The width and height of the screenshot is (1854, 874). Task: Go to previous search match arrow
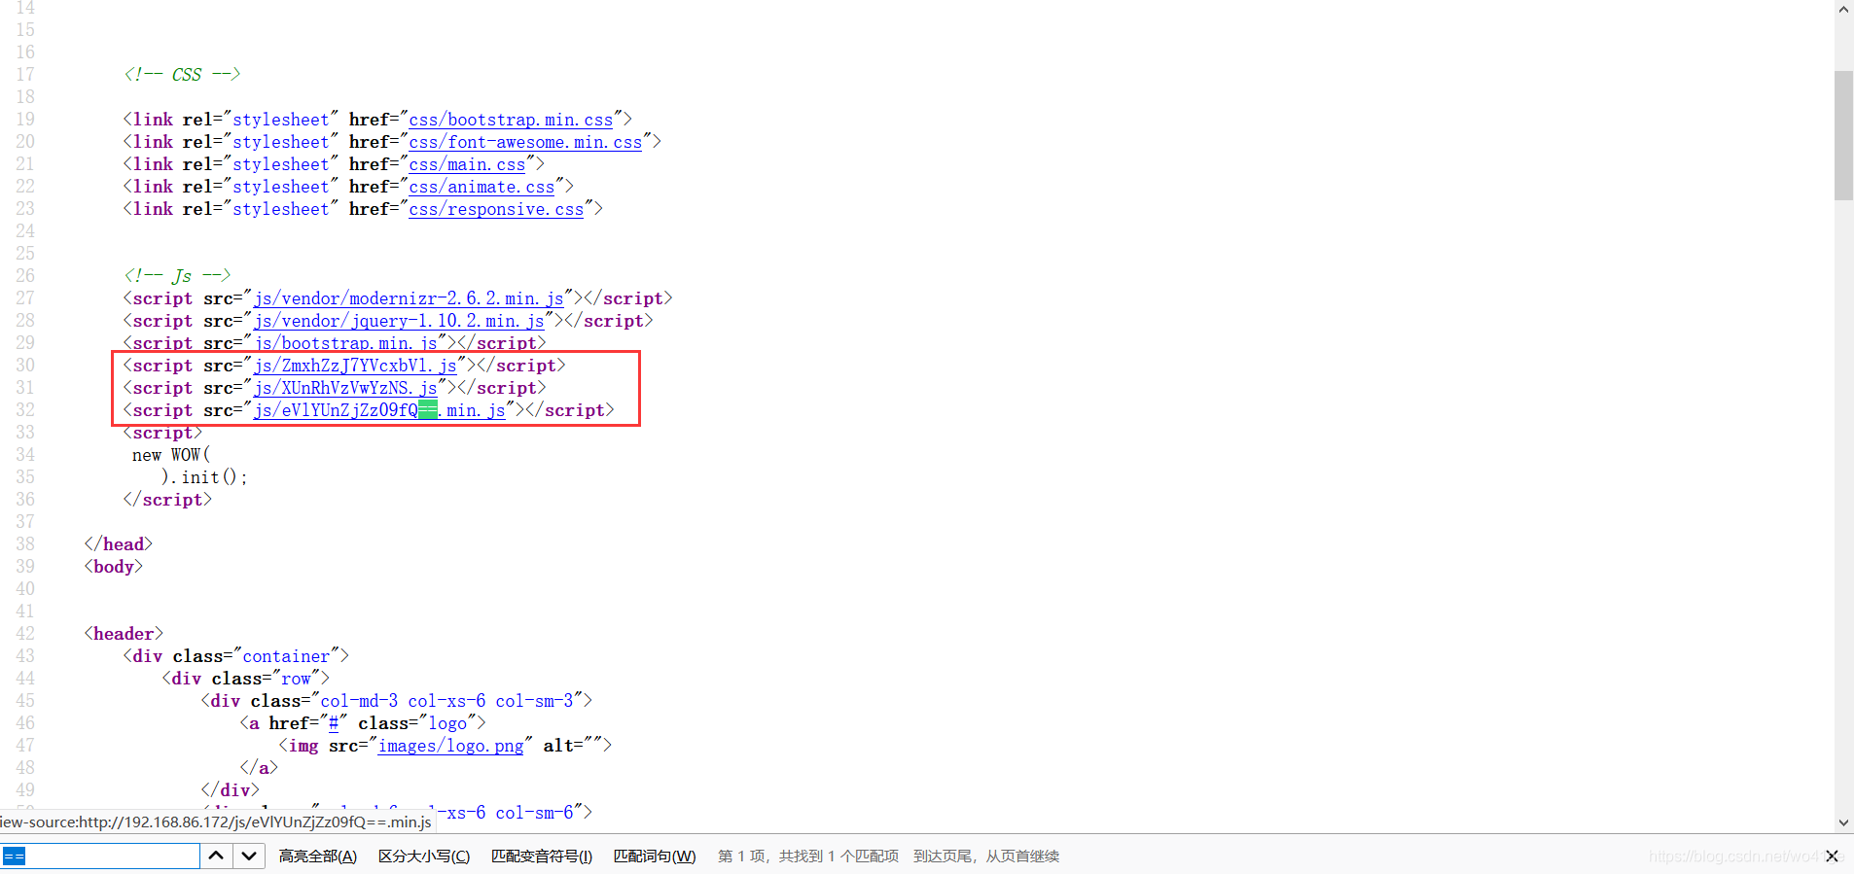click(216, 857)
